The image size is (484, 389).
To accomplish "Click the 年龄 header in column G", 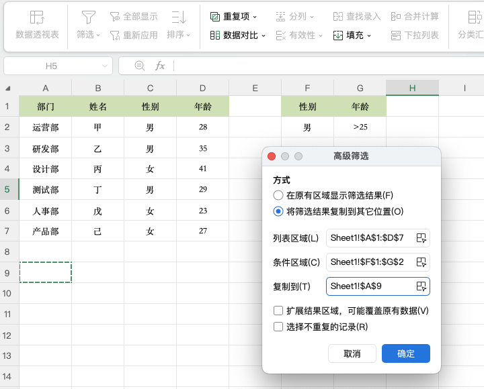I will (x=360, y=106).
